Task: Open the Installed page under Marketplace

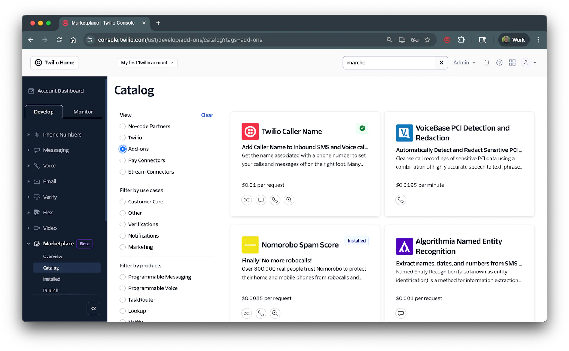Action: 51,279
